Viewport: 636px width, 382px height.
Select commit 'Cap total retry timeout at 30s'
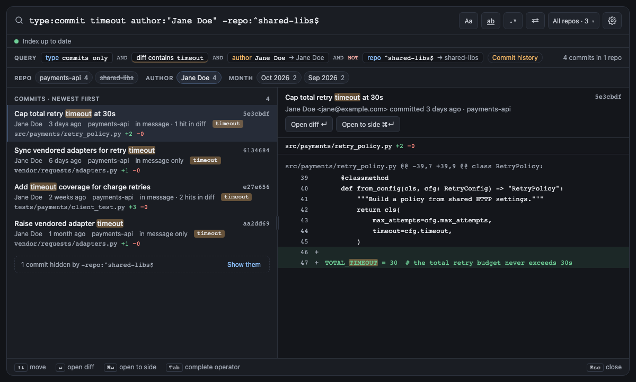(142, 123)
